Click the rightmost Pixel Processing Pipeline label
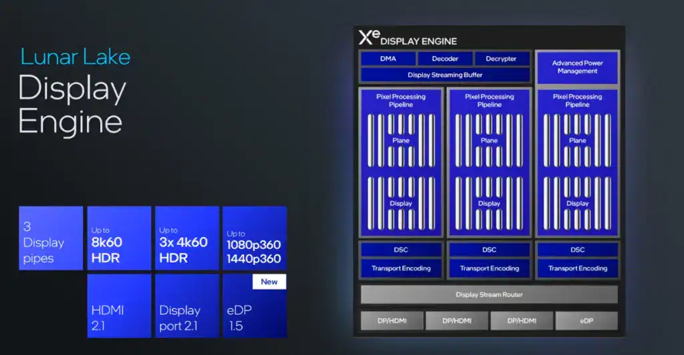684x355 pixels. coord(578,101)
